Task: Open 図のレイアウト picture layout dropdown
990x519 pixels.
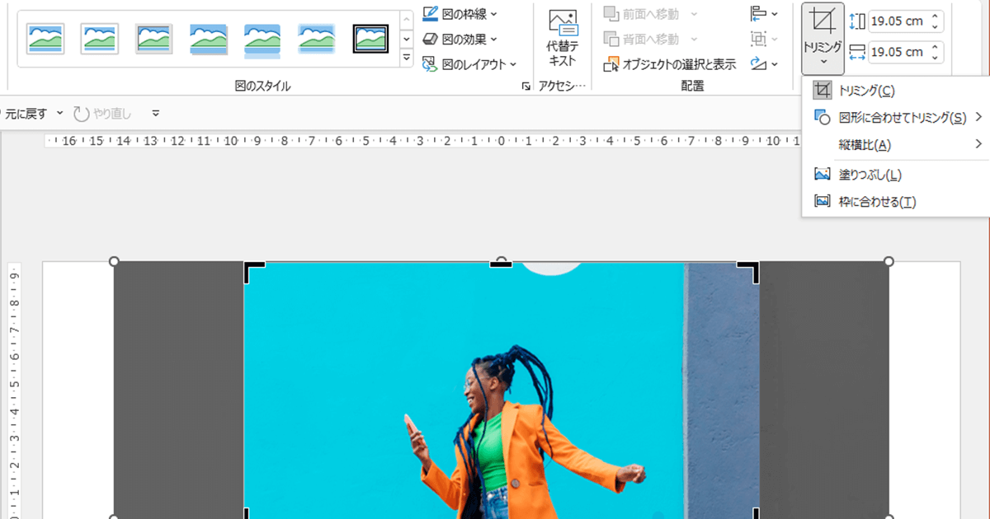Action: coord(469,63)
